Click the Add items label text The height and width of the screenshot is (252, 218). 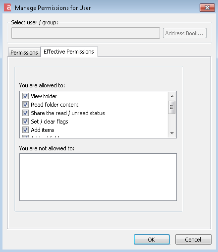(x=43, y=130)
